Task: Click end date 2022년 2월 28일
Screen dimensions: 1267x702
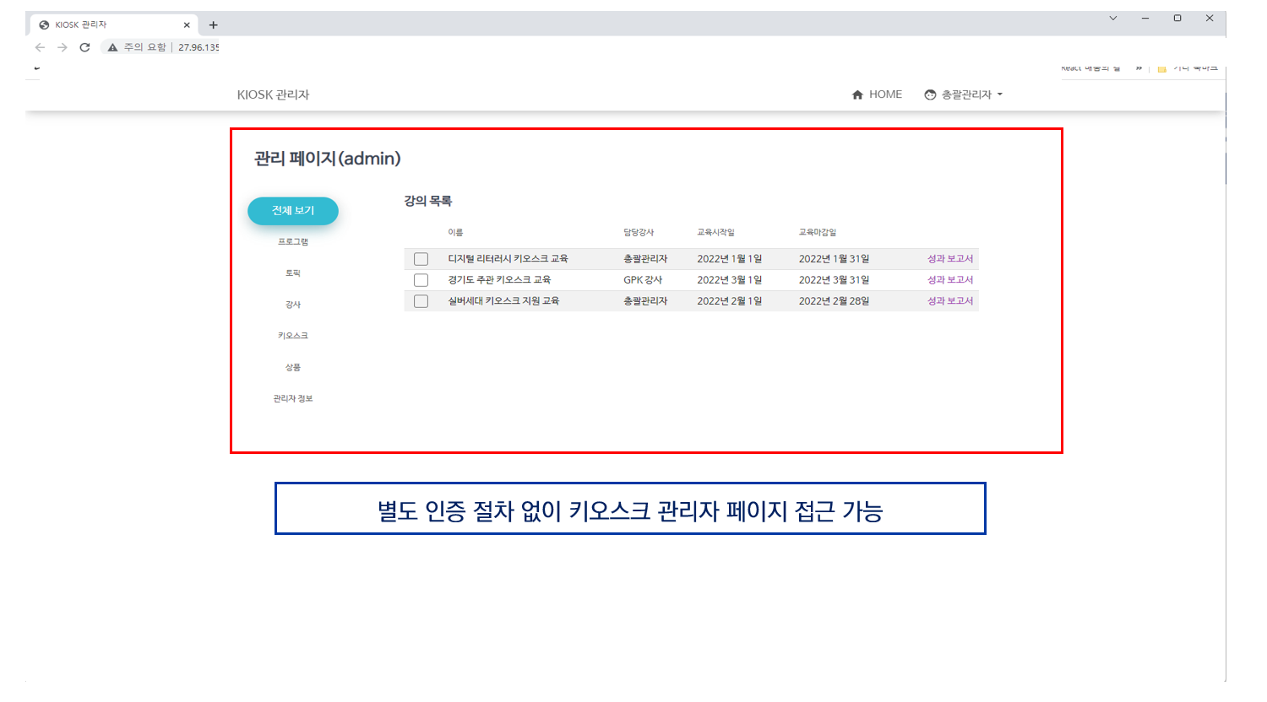Action: pos(834,301)
